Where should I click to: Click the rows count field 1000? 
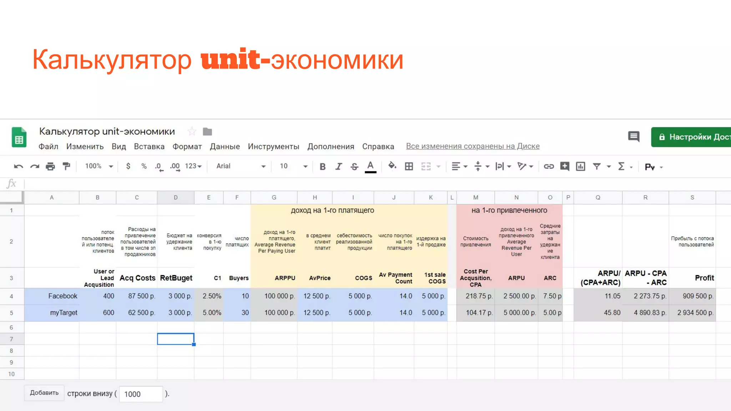[141, 394]
